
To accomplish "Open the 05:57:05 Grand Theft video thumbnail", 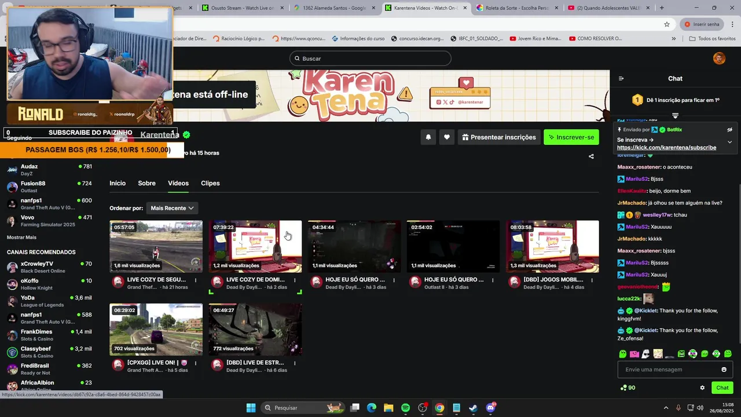I will coord(156,246).
